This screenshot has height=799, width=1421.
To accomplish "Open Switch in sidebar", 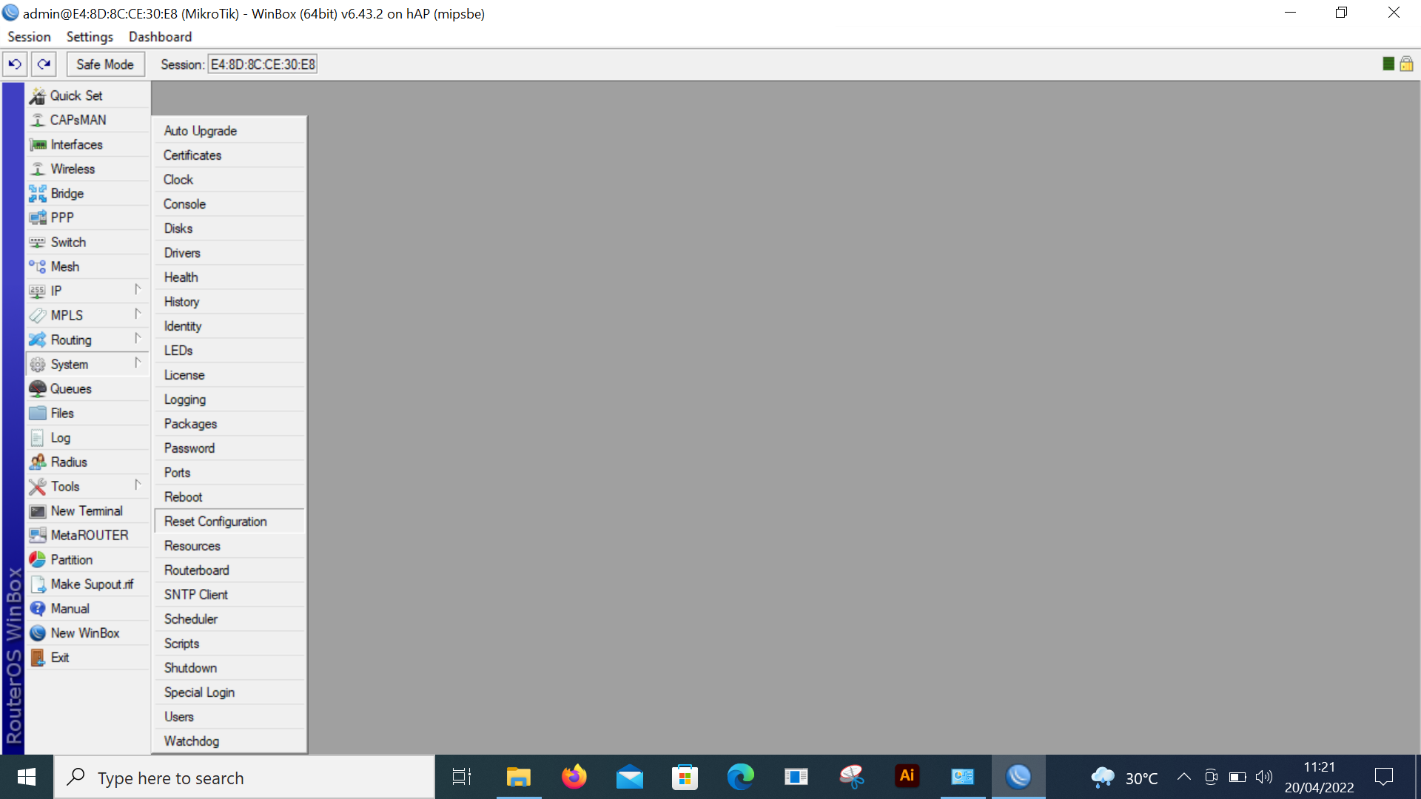I will pyautogui.click(x=88, y=242).
